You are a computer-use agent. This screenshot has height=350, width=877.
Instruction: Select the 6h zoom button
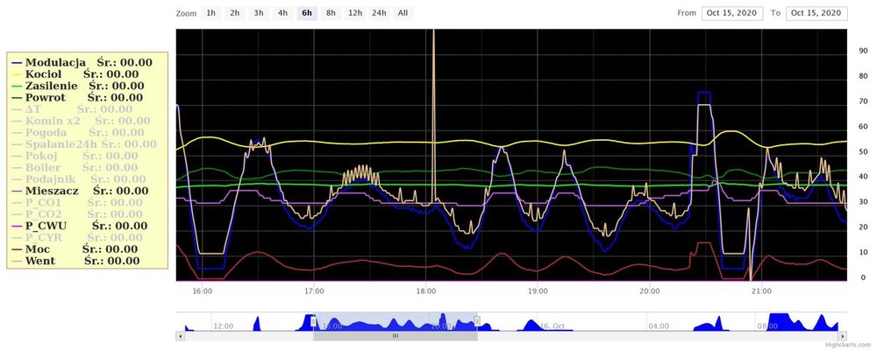[307, 13]
